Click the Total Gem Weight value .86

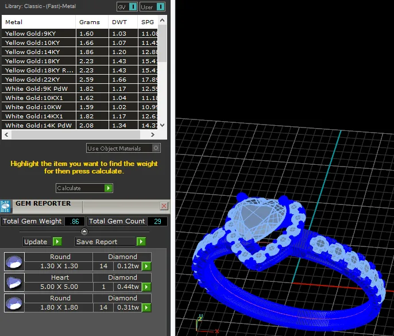75,221
